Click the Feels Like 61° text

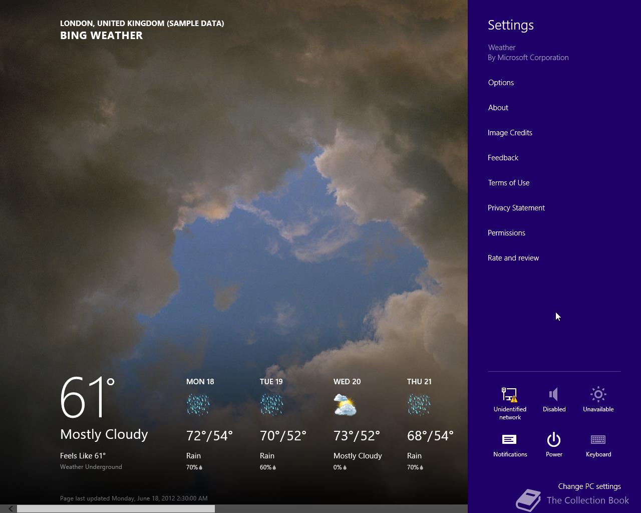point(83,456)
